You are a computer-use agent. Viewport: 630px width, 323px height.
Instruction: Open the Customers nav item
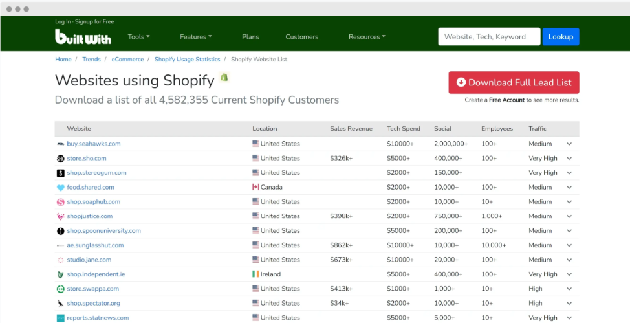[x=302, y=37]
